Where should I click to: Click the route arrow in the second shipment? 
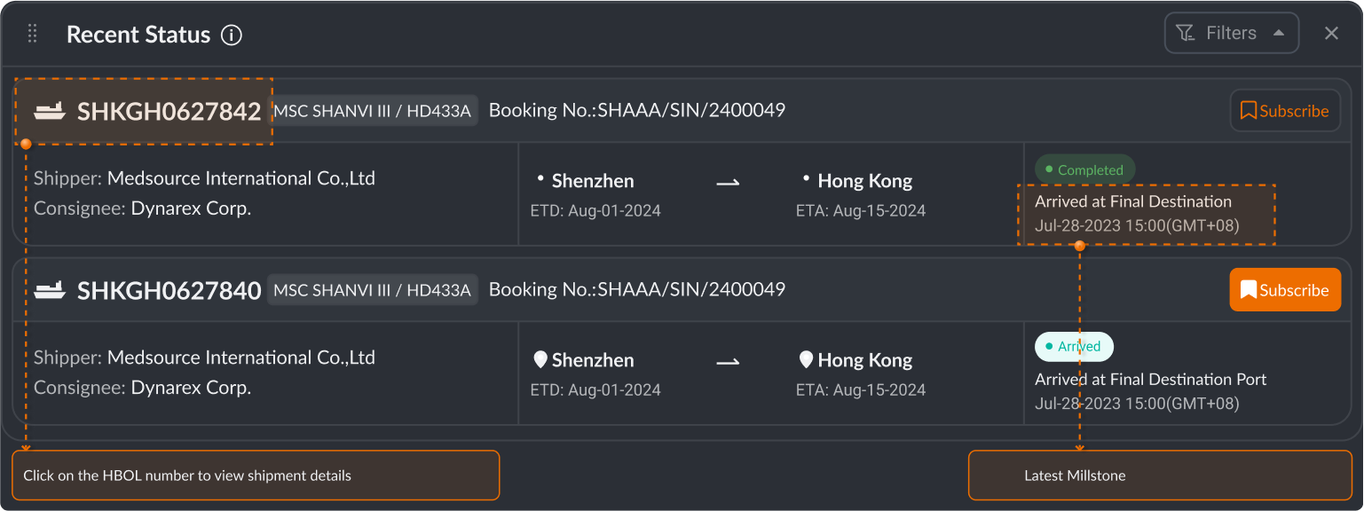[728, 361]
